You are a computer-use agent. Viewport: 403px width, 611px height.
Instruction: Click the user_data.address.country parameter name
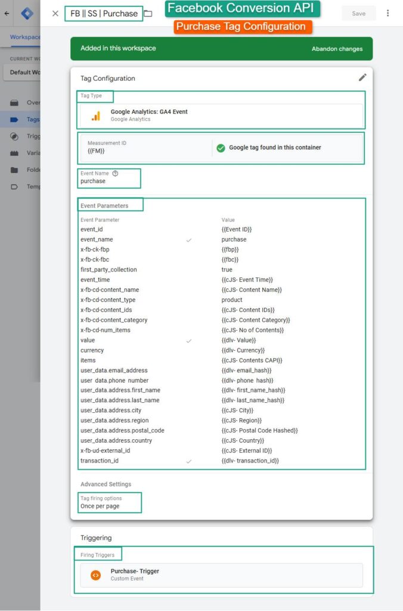click(x=116, y=441)
